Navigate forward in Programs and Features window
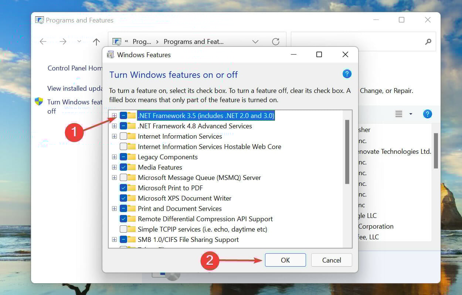462x295 pixels. coord(63,42)
